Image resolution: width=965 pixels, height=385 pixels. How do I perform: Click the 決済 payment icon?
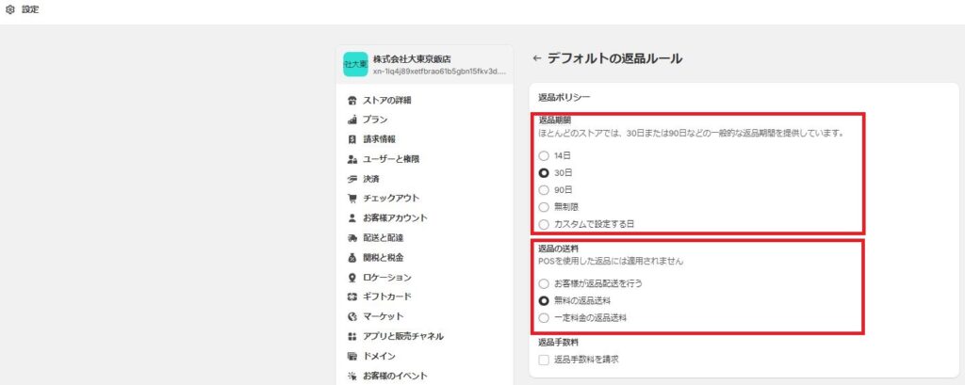352,179
